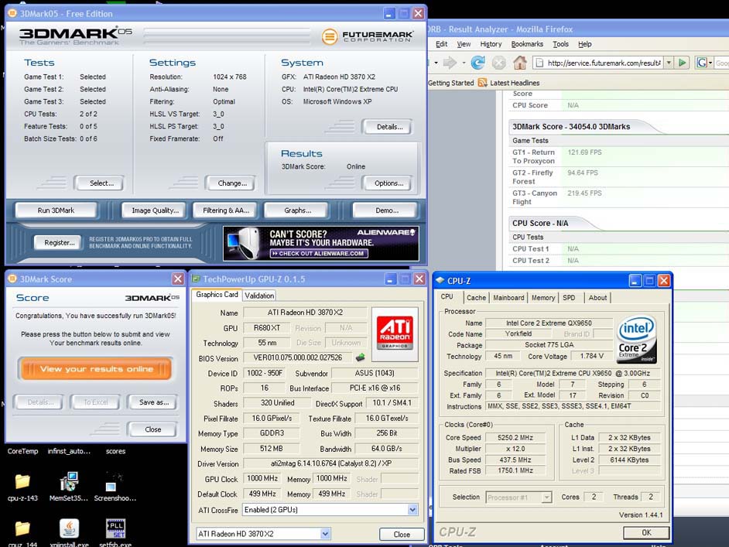
Task: Open search engine dropdown arrow next to Google icon
Action: tap(710, 62)
